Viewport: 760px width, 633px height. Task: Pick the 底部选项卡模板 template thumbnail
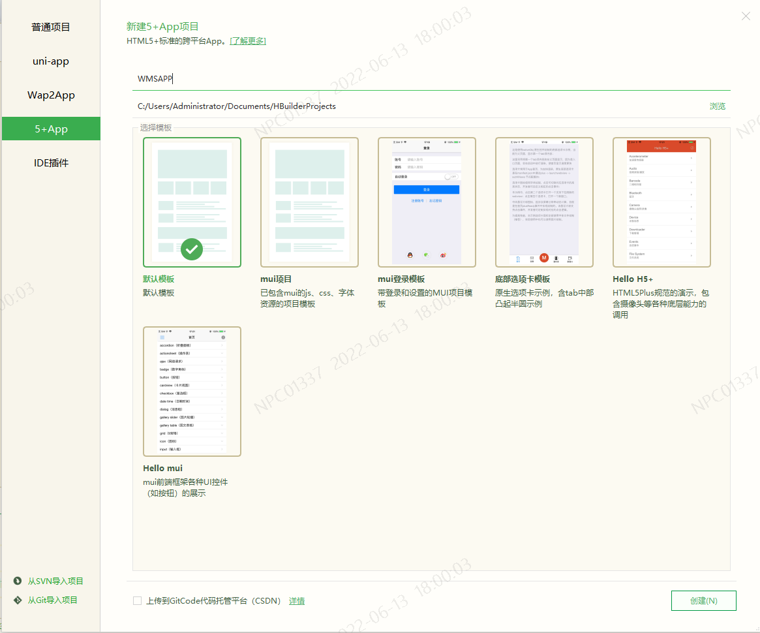tap(544, 202)
